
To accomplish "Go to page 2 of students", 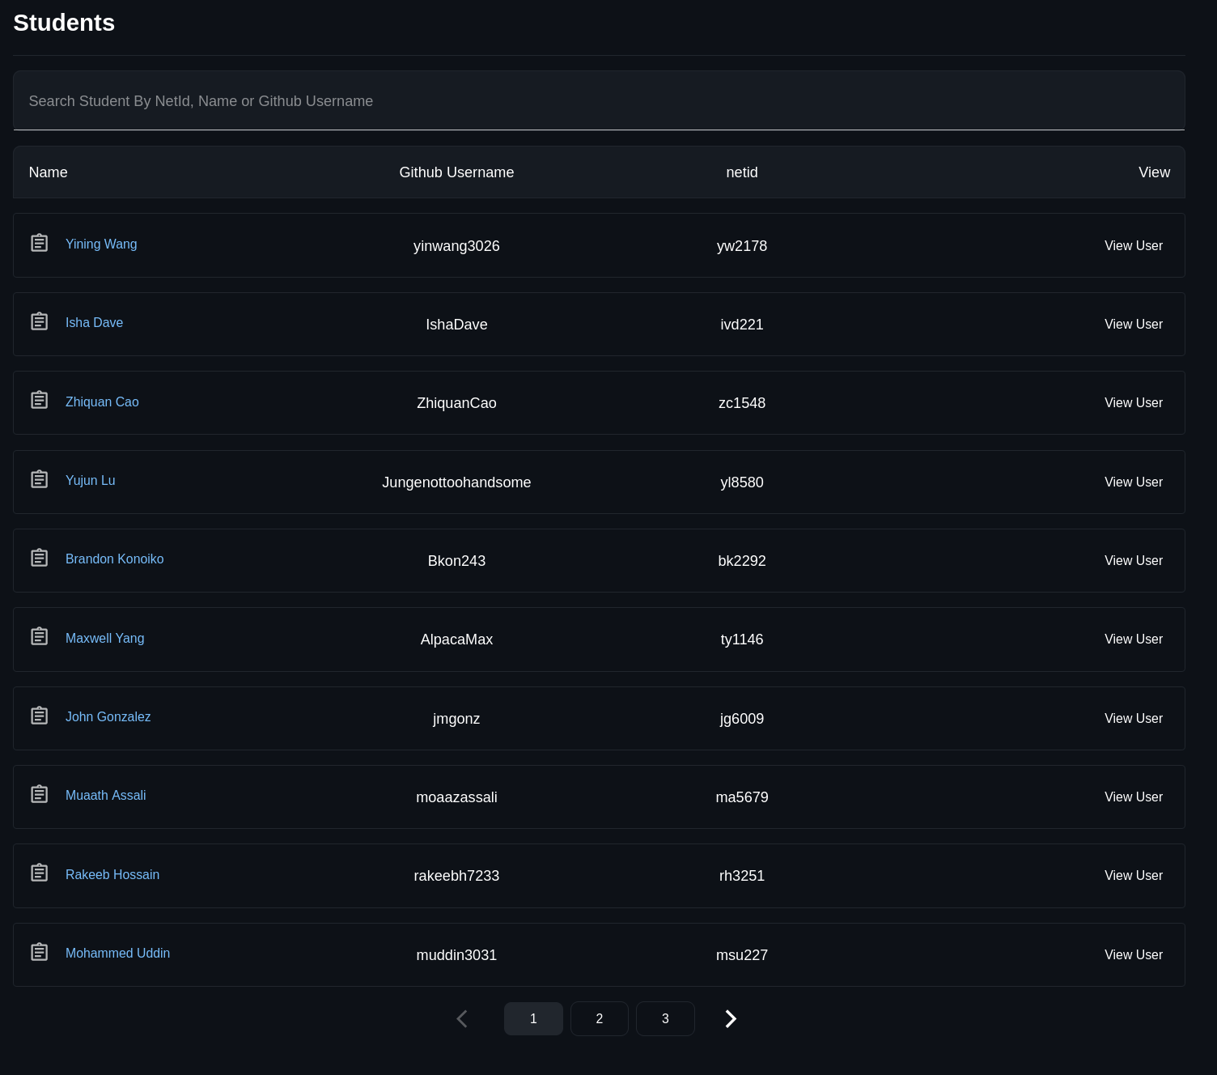I will point(599,1018).
